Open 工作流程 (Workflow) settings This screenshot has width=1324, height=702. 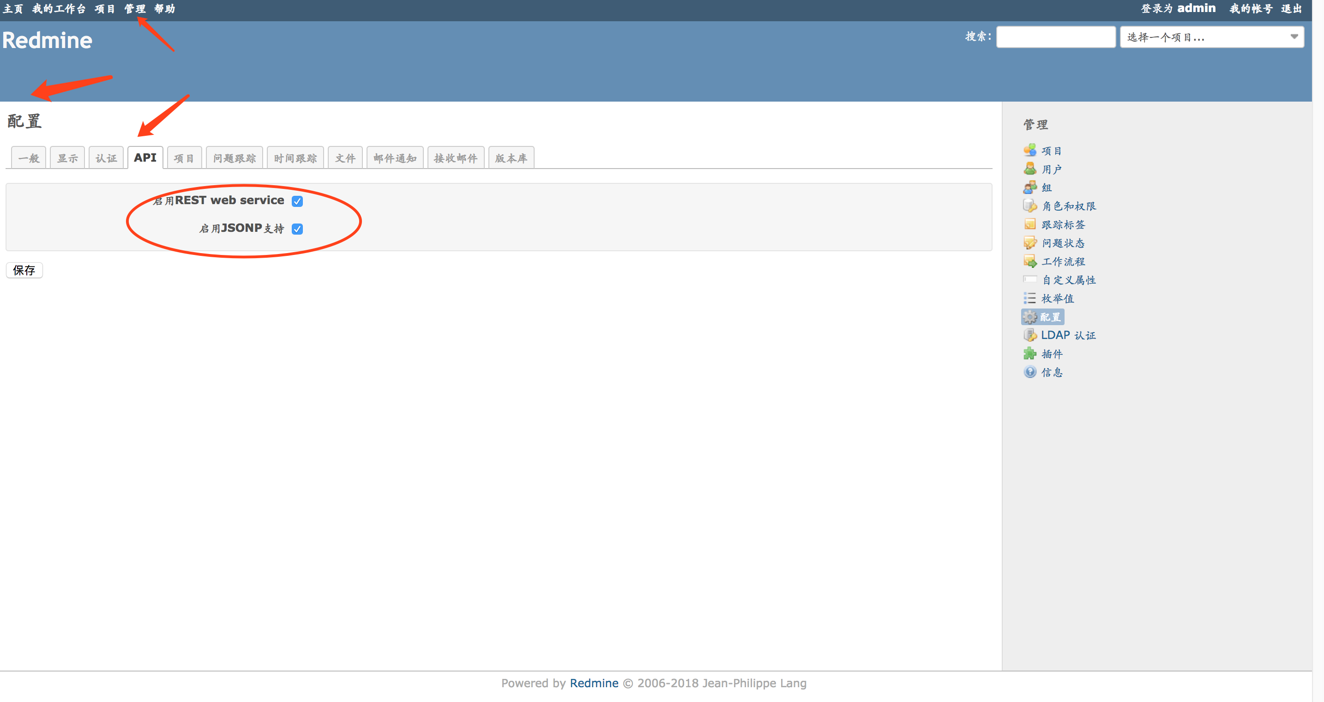coord(1065,261)
